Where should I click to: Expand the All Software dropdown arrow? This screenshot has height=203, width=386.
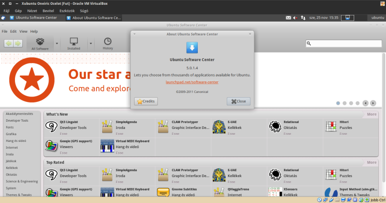[x=57, y=44]
